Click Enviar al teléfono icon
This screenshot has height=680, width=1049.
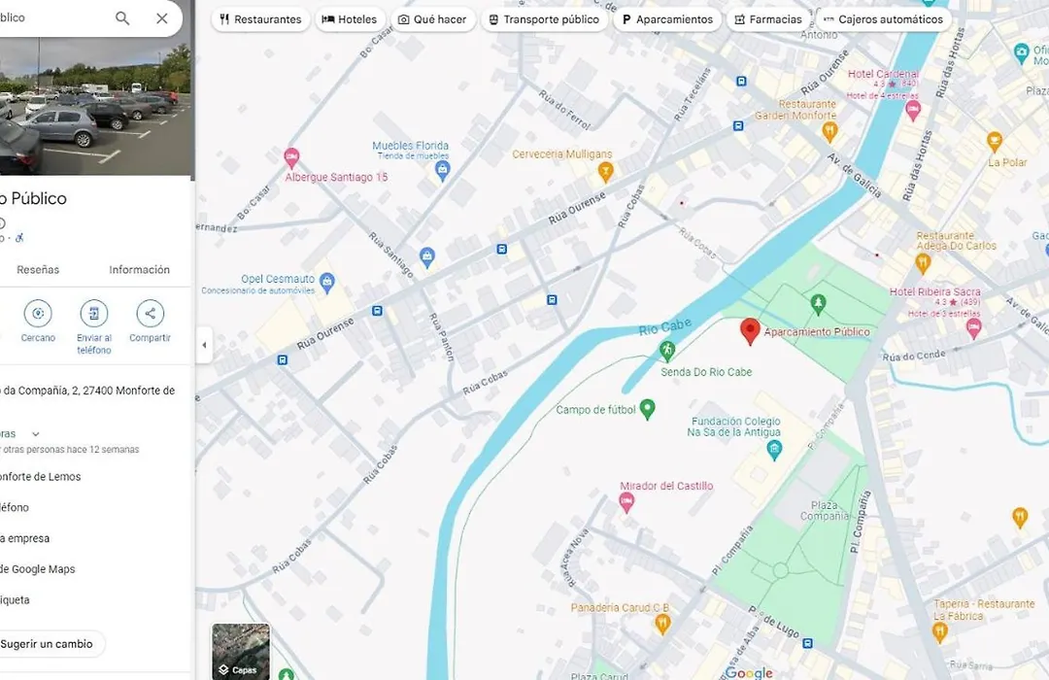93,313
